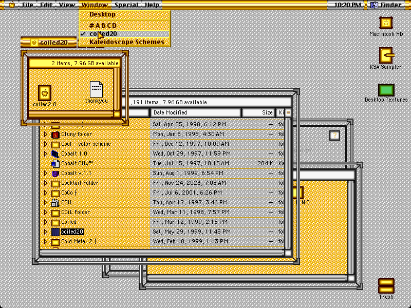Viewport: 411px width, 308px height.
Task: Click the list window resize box
Action: [288, 253]
